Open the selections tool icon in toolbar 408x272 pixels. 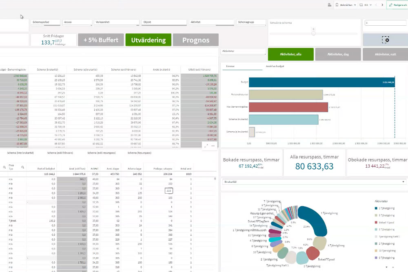329,4
